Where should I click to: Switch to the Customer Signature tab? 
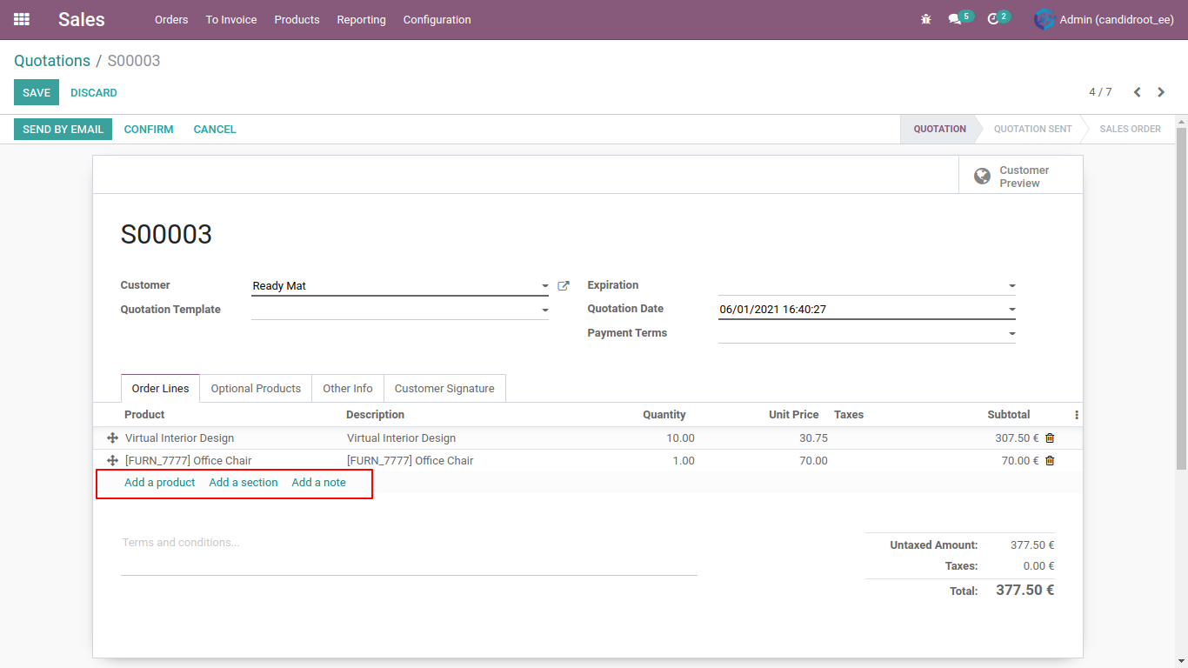[x=444, y=389]
